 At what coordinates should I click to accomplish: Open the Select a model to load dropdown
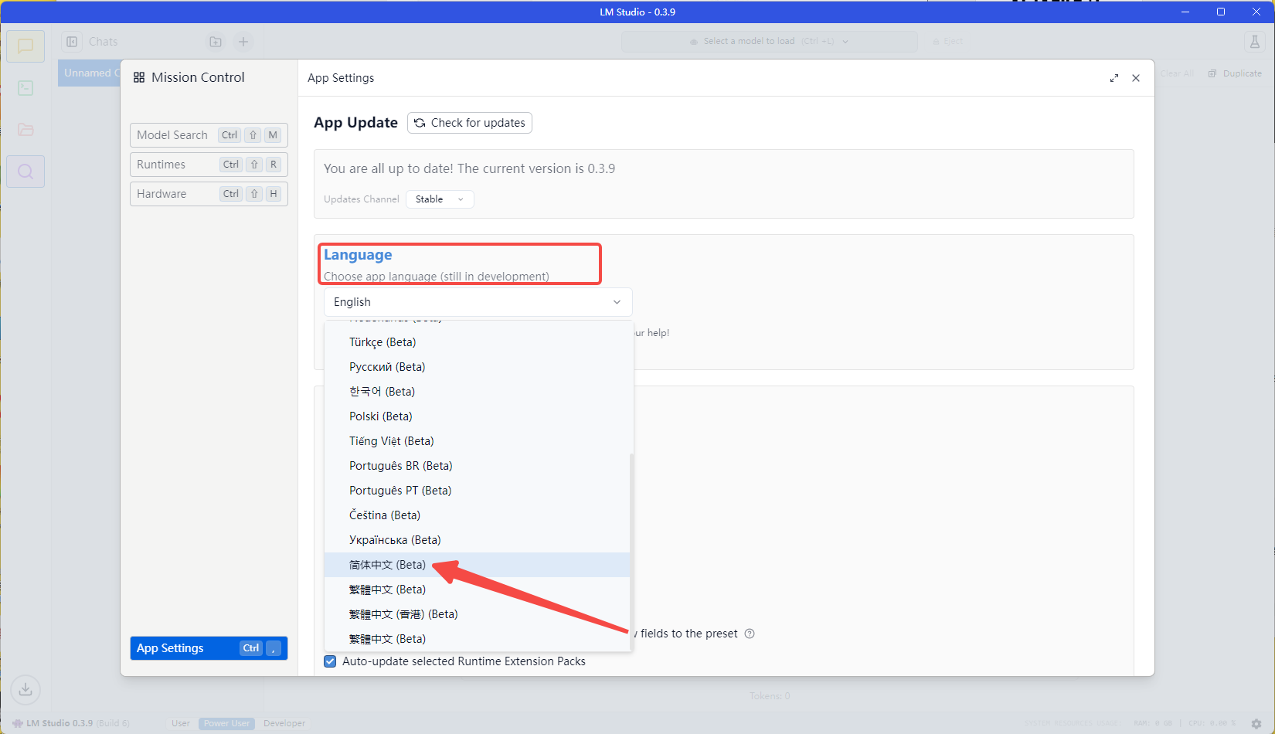coord(769,42)
